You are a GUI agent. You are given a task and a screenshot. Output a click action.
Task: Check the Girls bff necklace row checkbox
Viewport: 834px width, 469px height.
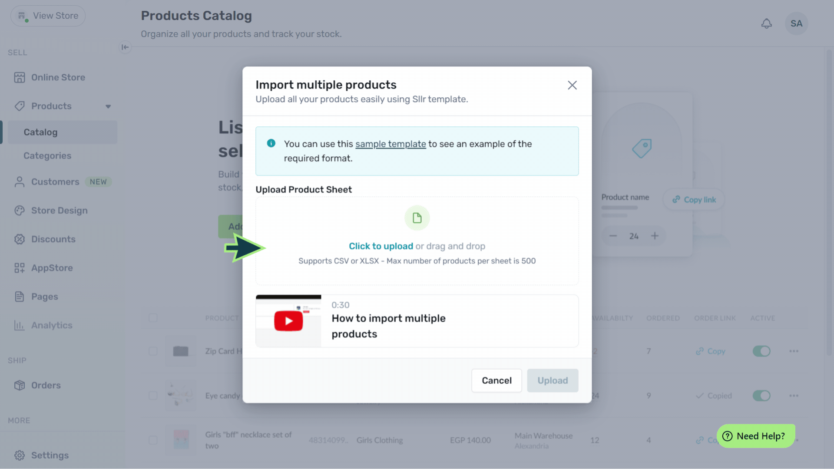coord(153,440)
